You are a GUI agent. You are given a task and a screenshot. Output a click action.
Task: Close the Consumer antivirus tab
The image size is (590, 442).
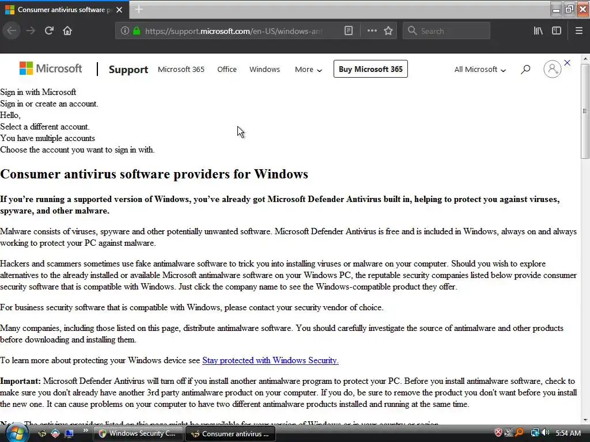[119, 10]
